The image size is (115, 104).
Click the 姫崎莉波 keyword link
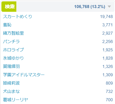coord(11,83)
